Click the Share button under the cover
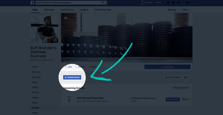Viewport: 223px width, 115px height. [x=92, y=67]
